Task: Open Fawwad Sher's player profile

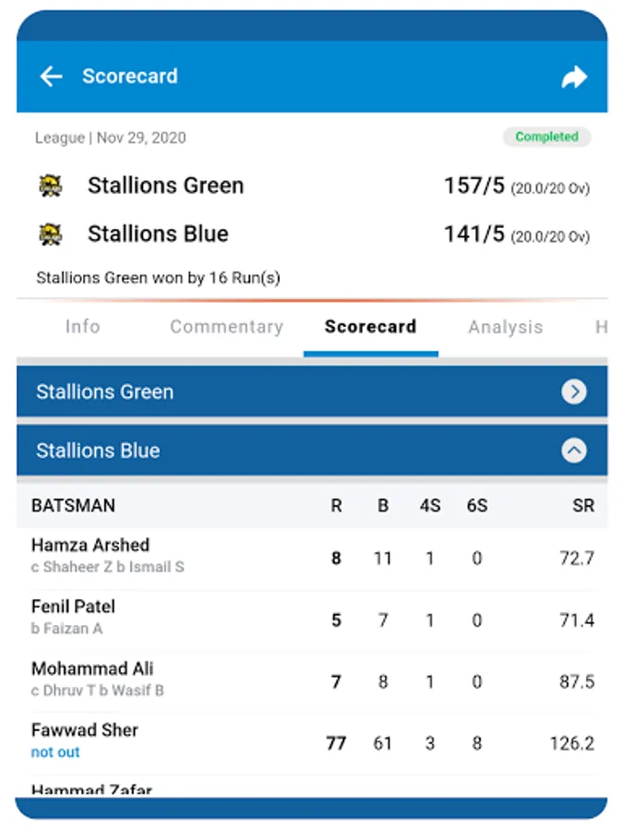Action: pyautogui.click(x=85, y=730)
